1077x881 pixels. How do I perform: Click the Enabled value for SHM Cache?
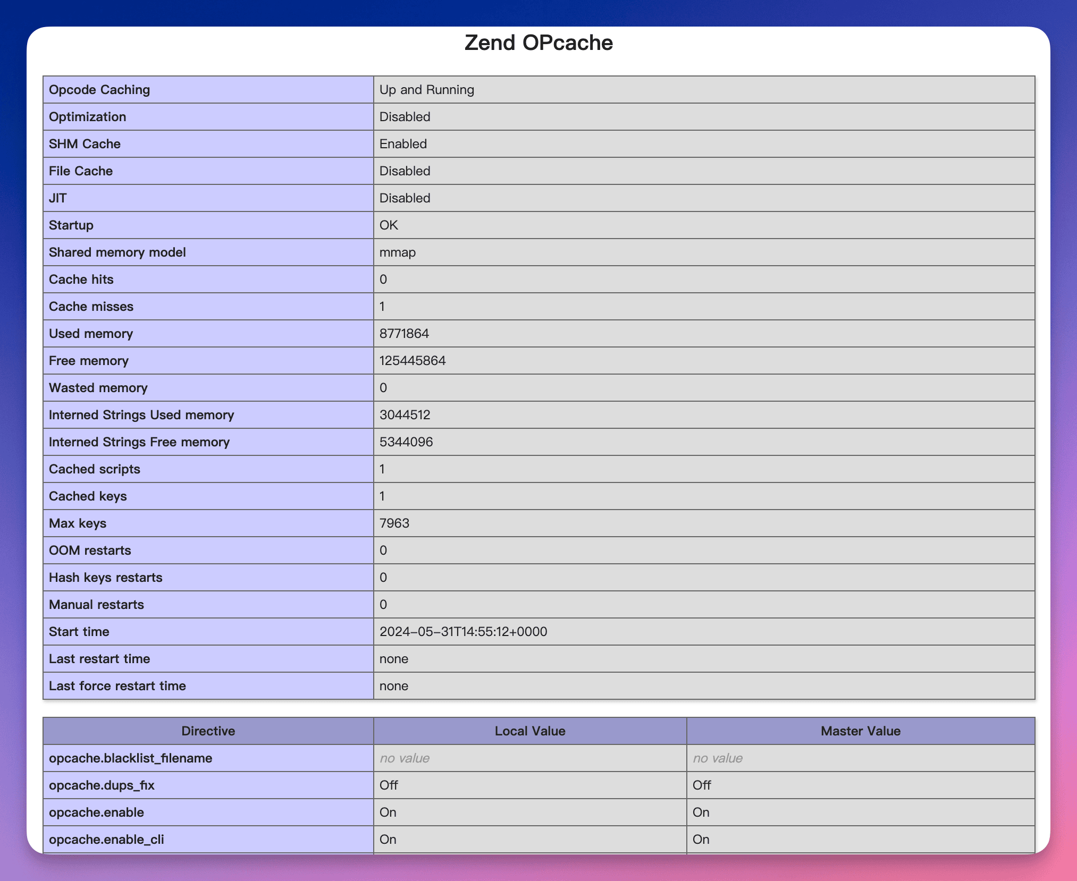[403, 144]
